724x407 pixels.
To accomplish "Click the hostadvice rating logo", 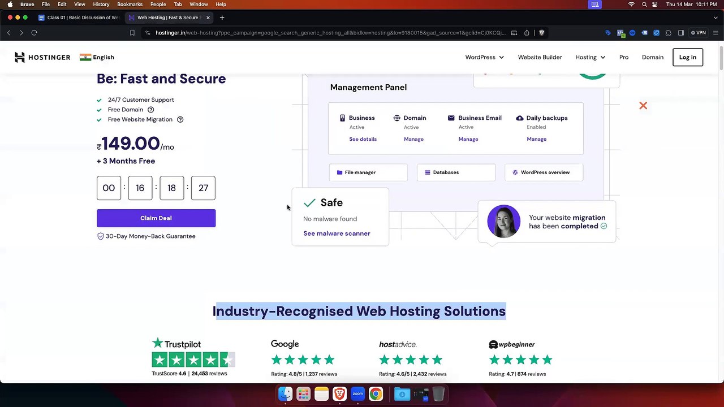I will pos(398,344).
